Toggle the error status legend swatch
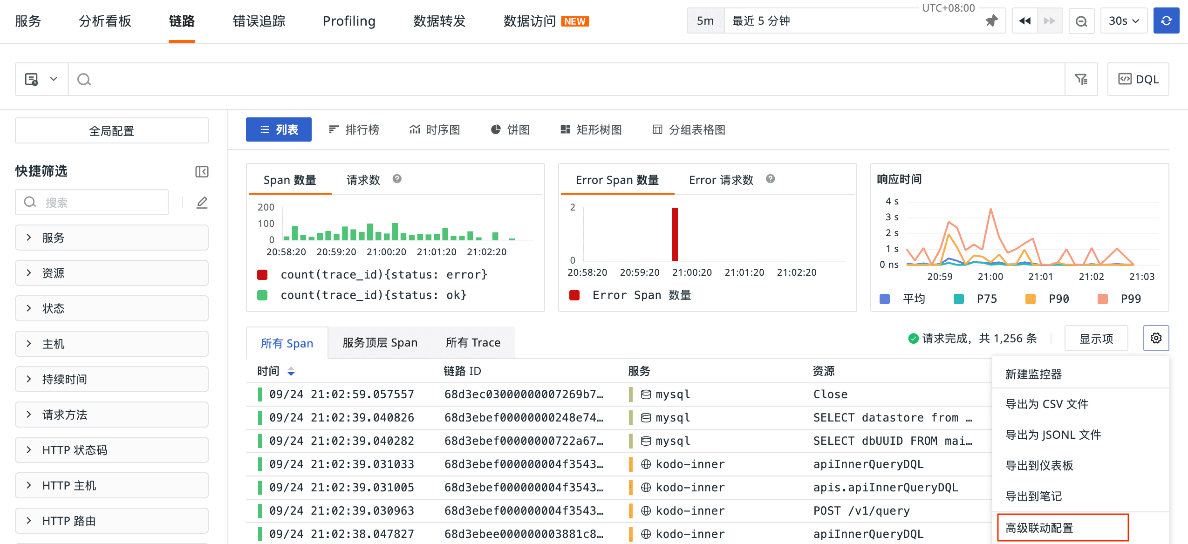 click(262, 275)
